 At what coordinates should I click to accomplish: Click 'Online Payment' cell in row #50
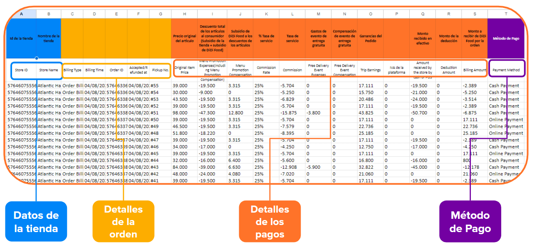[x=506, y=119]
